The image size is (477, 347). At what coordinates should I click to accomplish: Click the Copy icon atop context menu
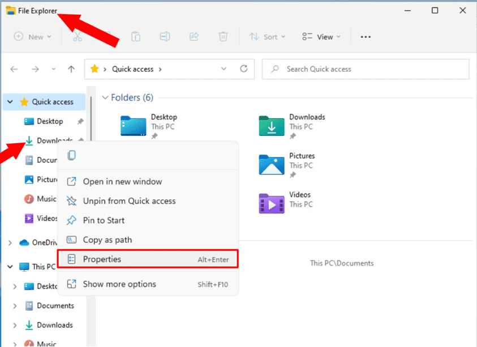point(72,156)
